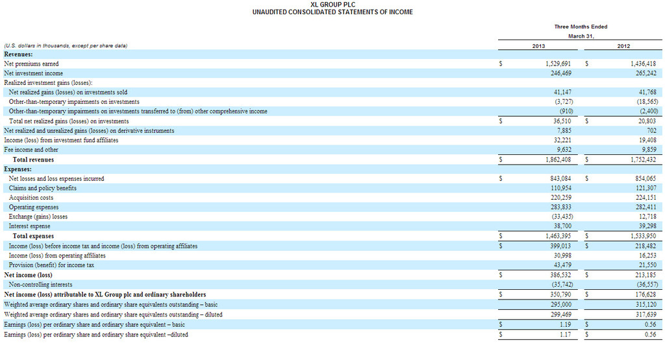Click the "Net investment income" row label
The image size is (665, 343).
coord(34,73)
